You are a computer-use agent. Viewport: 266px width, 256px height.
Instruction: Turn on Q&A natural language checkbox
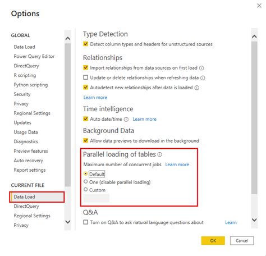(86, 222)
